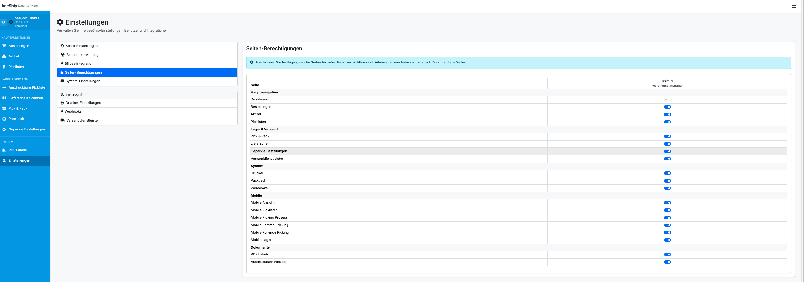The image size is (804, 282).
Task: Click the PDF file icon for PDF Labels
Action: click(x=4, y=150)
